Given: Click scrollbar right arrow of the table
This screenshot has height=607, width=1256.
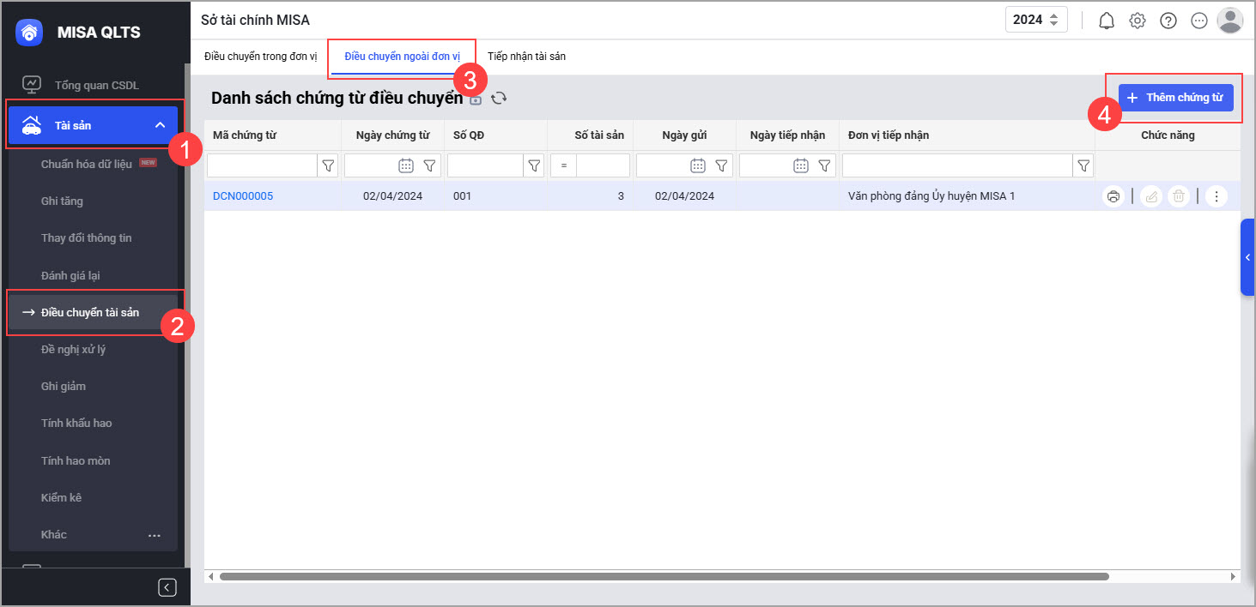Looking at the screenshot, I should (x=1234, y=577).
